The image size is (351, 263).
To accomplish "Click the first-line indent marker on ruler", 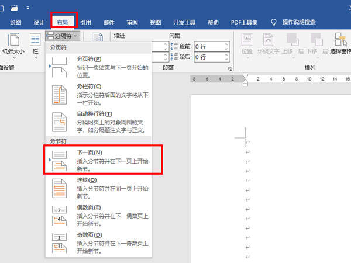I will click(x=245, y=76).
